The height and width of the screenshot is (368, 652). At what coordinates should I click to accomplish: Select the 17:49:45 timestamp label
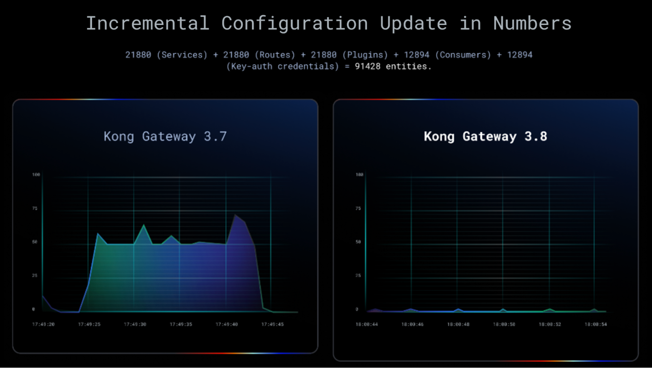coord(272,325)
